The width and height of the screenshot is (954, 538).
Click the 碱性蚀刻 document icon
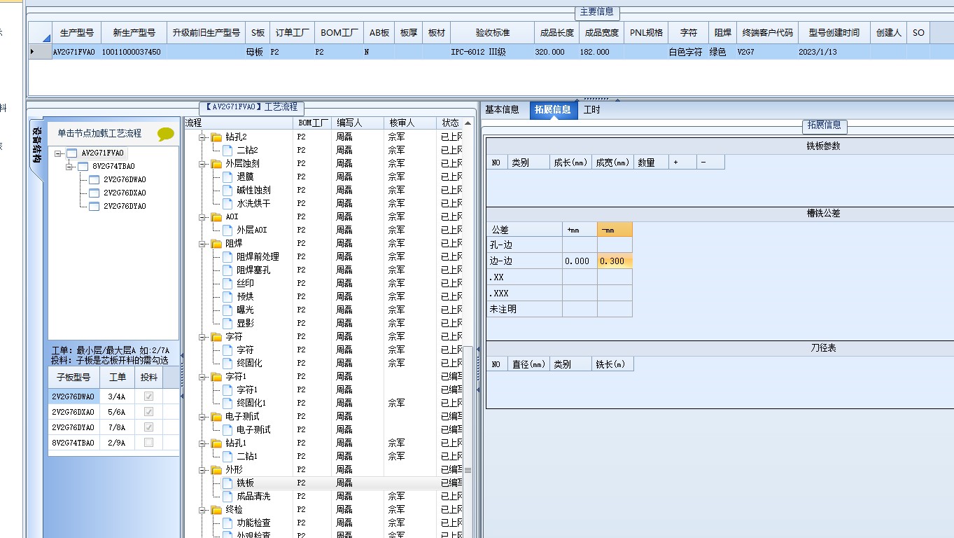tap(227, 191)
